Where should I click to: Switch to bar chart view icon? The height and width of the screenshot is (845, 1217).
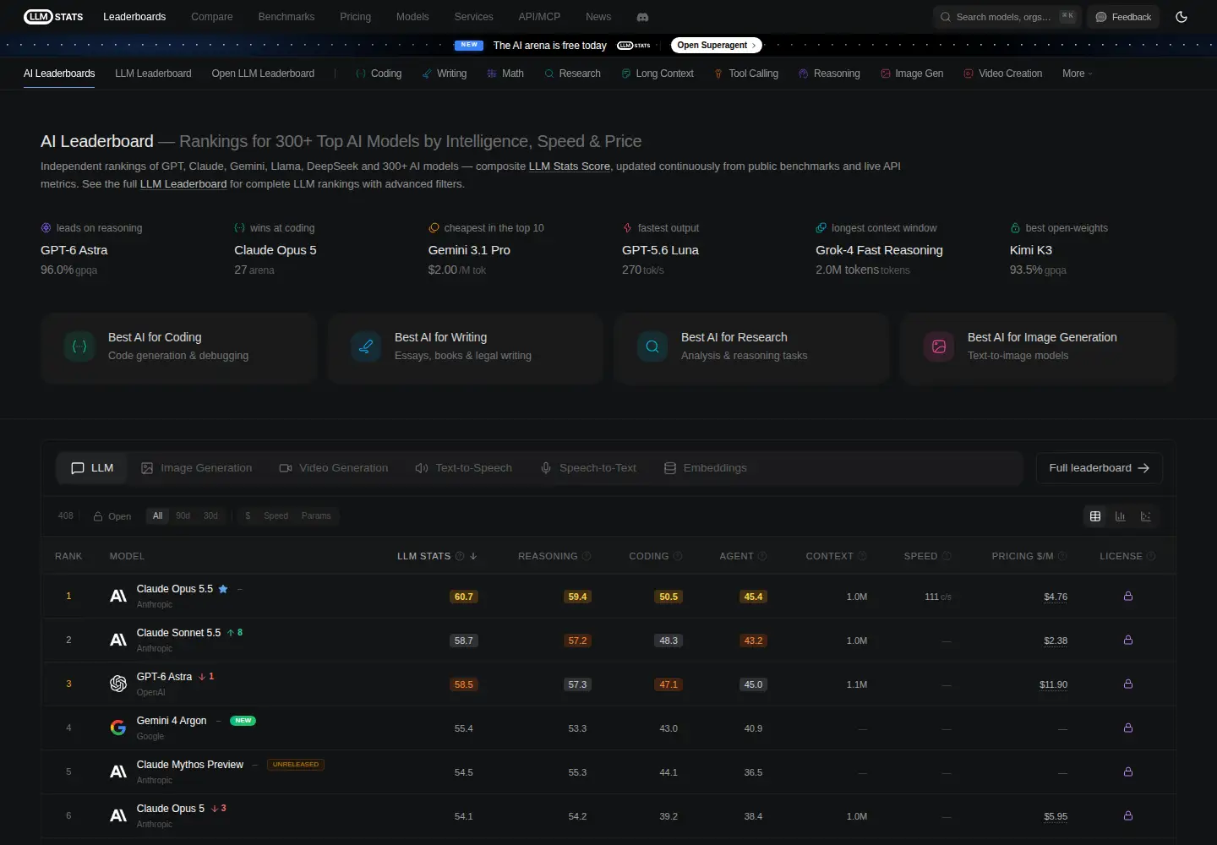pos(1121,516)
